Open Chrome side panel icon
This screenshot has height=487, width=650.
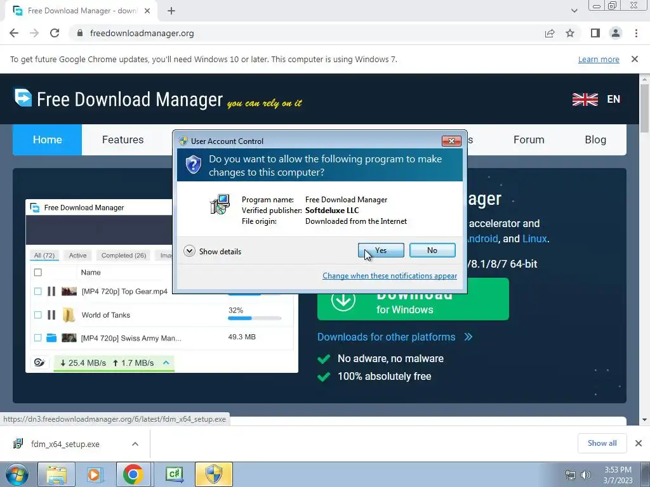point(595,33)
